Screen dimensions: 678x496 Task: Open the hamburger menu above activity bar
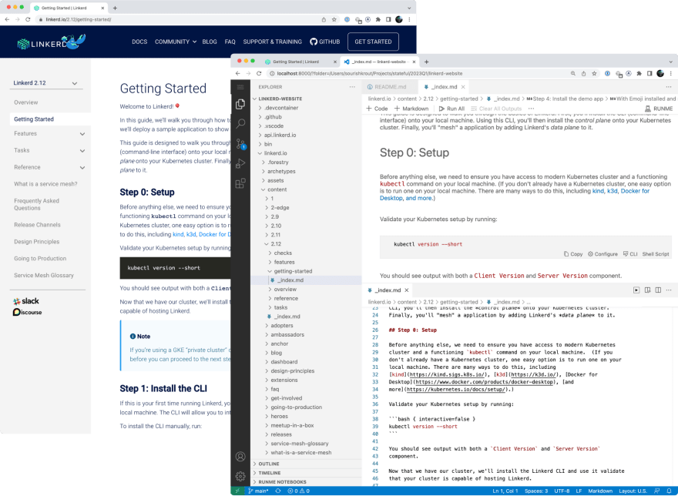click(240, 87)
